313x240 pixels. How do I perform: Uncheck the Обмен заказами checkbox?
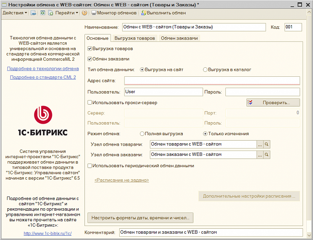(x=90, y=59)
